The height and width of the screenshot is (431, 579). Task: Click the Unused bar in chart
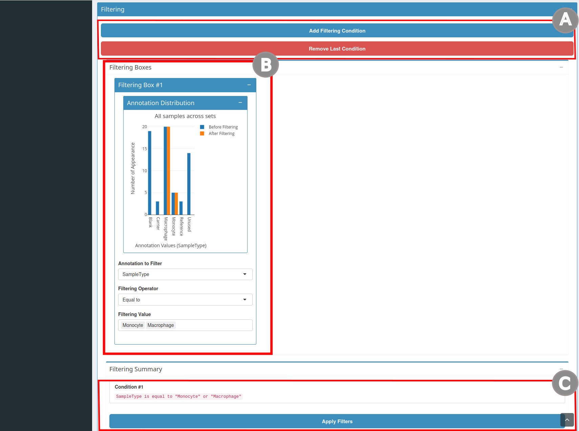(189, 184)
